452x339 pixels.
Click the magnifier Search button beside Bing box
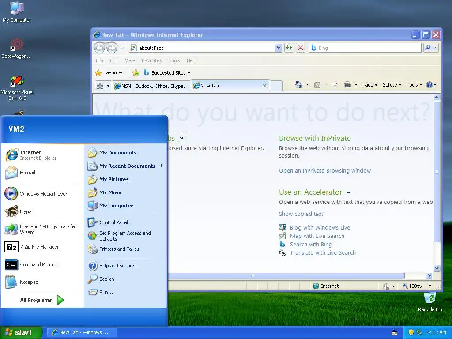pos(428,48)
